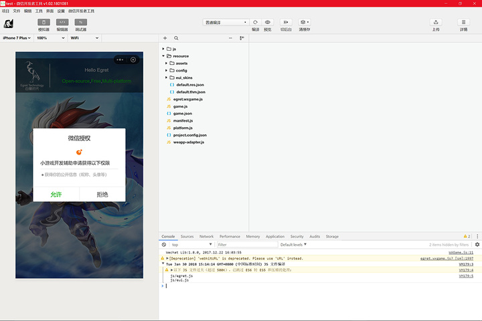Open game.js in the file tree
This screenshot has height=321, width=482.
pos(180,106)
